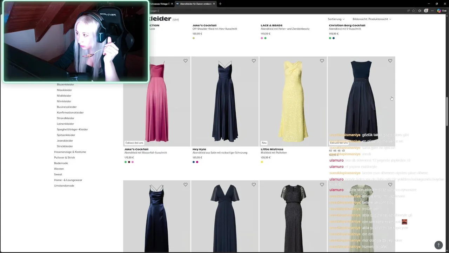Open Umstandsmode section
Viewport: 449px width, 253px height.
pyautogui.click(x=64, y=186)
